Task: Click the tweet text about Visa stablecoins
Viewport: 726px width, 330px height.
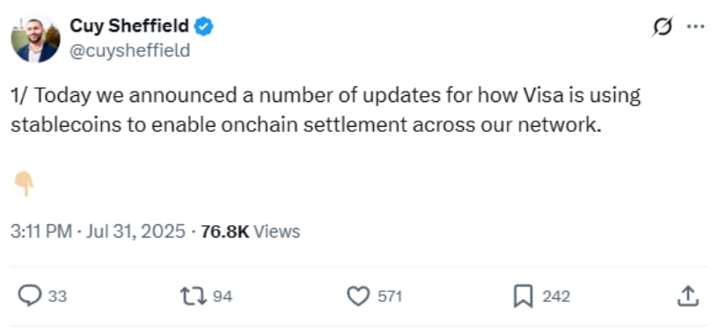Action: (x=326, y=111)
